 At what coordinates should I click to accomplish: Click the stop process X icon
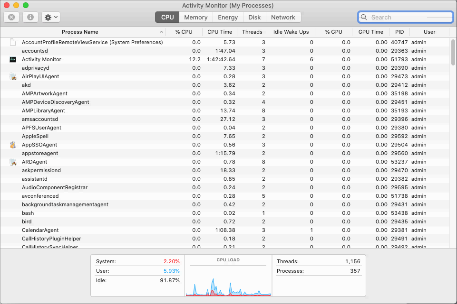[x=11, y=17]
